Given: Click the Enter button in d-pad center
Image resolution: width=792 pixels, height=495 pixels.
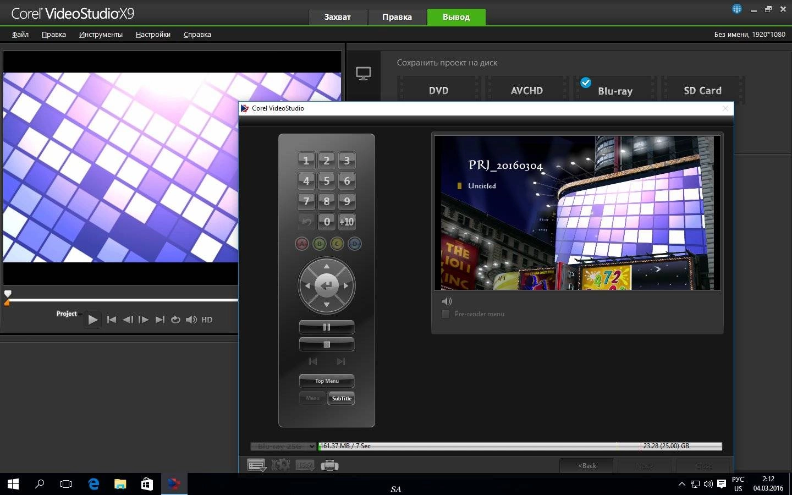Looking at the screenshot, I should pos(327,285).
